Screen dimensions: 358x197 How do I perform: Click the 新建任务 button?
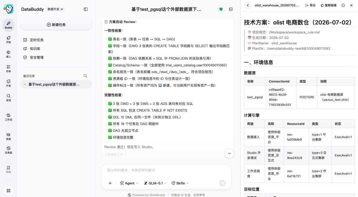(x=56, y=25)
